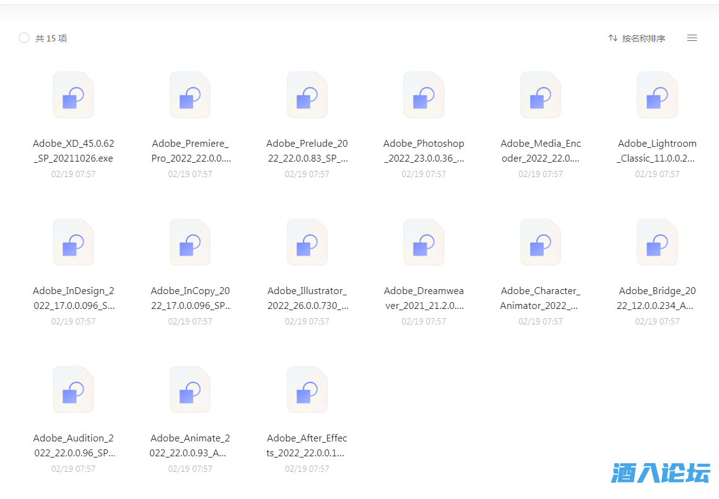The image size is (719, 499).
Task: Select the file name Adobe_Lightroom_Classic_11.0.0.2...
Action: (x=657, y=151)
